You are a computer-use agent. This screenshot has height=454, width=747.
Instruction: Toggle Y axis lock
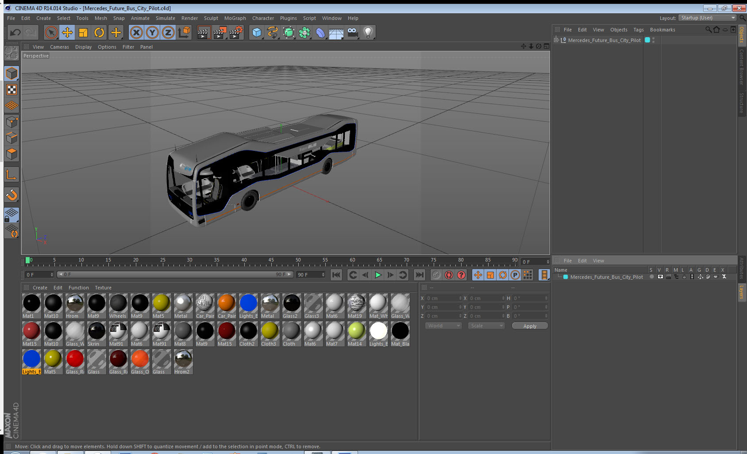pos(152,32)
